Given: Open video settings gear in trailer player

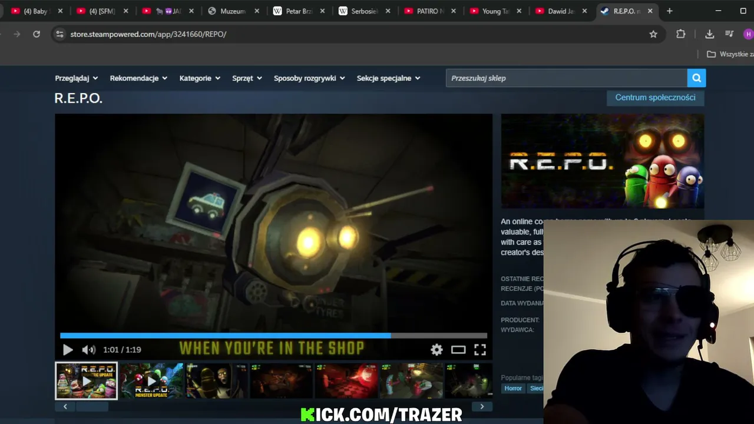Looking at the screenshot, I should pyautogui.click(x=436, y=350).
